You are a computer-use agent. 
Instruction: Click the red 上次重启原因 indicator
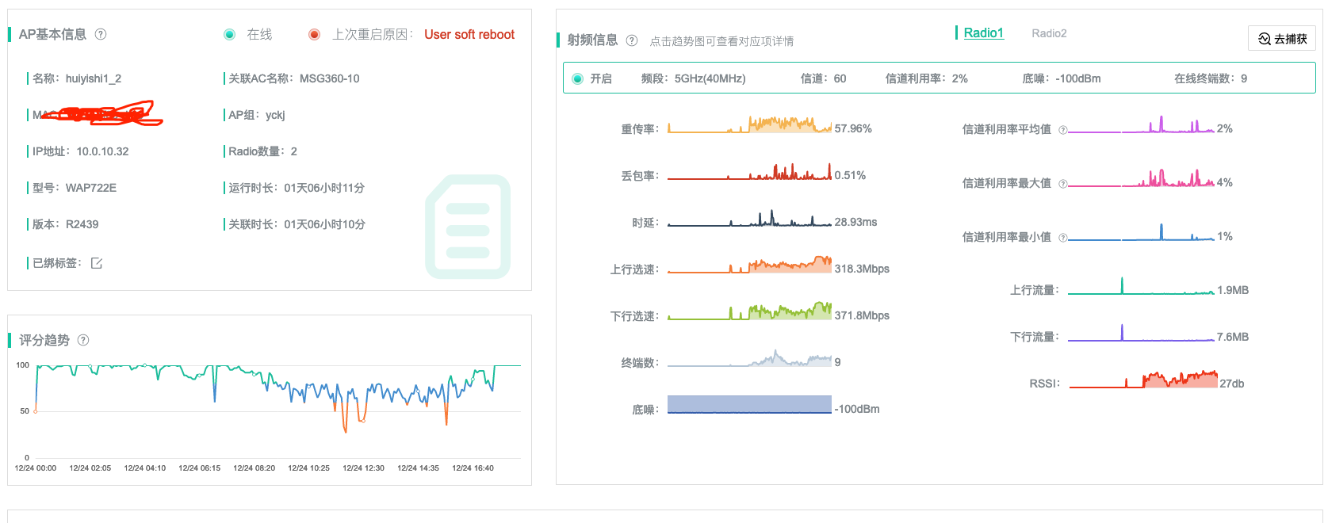[314, 34]
